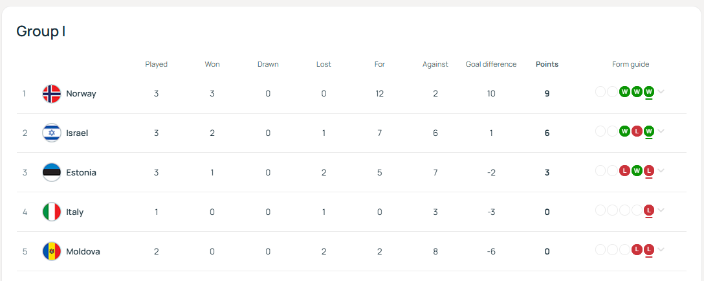This screenshot has width=704, height=281.
Task: Open the Moldova team link
Action: pos(83,251)
